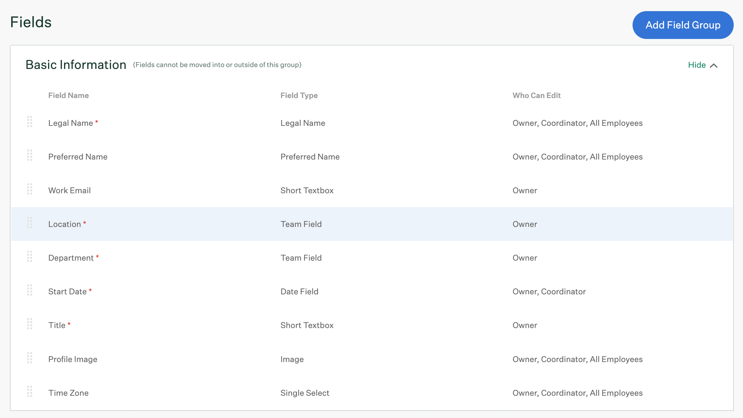
Task: Click the Field Name column header
Action: tap(68, 96)
